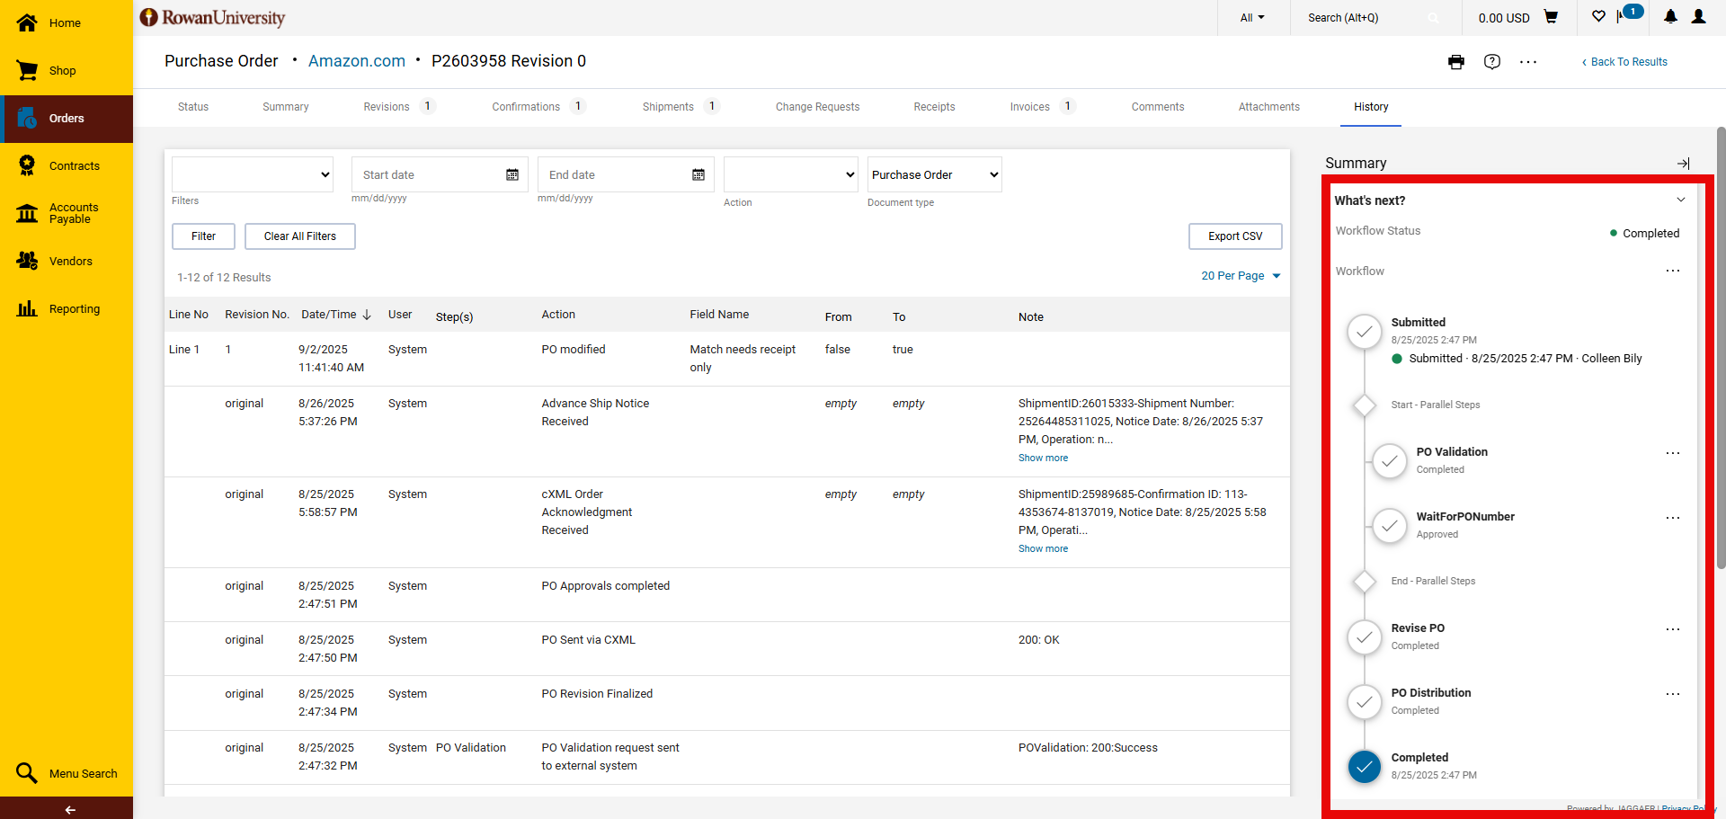Open the End date calendar picker

click(x=698, y=174)
